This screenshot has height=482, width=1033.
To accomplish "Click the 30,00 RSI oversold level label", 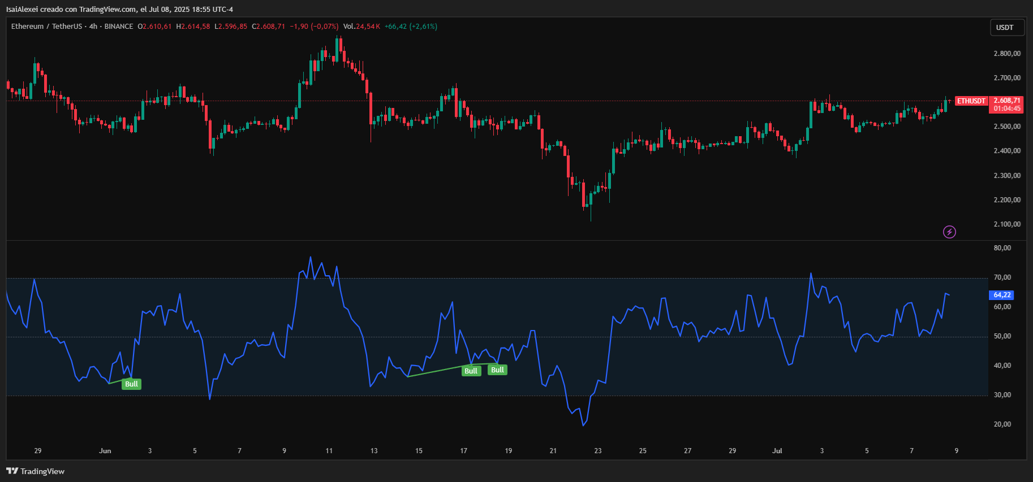I will [x=1002, y=395].
